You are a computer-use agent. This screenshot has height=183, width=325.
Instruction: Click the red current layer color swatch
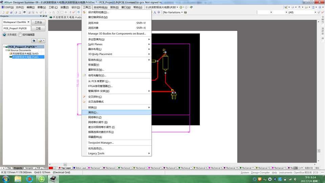pos(51,168)
